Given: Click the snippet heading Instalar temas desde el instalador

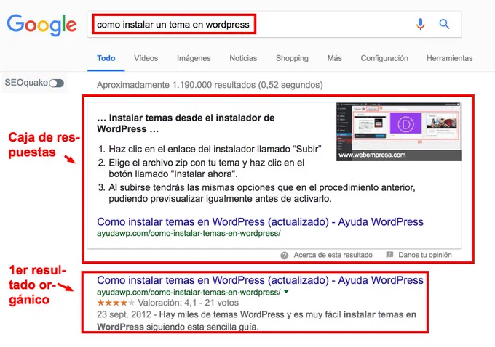Looking at the screenshot, I should (x=186, y=123).
